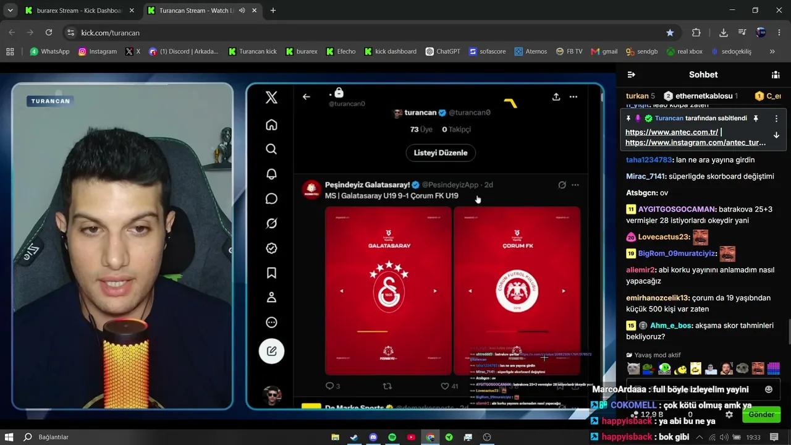791x445 pixels.
Task: Click the repost icon under the Galatasaray post
Action: coord(387,386)
